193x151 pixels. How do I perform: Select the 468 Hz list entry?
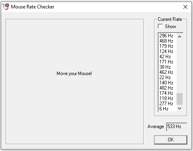167,41
